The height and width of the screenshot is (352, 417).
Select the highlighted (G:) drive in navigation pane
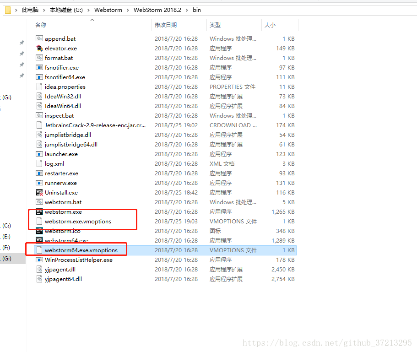pyautogui.click(x=7, y=259)
